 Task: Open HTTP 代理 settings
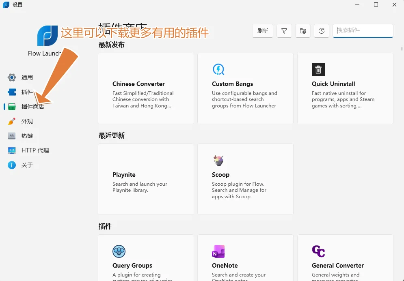pos(35,150)
